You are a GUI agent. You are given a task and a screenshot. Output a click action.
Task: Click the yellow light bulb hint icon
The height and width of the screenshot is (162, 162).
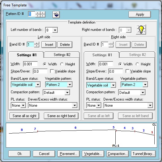[141, 29]
